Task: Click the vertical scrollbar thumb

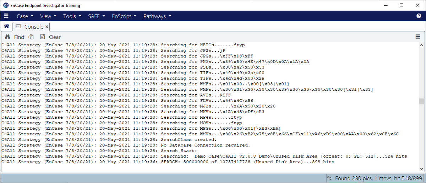Action: (x=422, y=101)
